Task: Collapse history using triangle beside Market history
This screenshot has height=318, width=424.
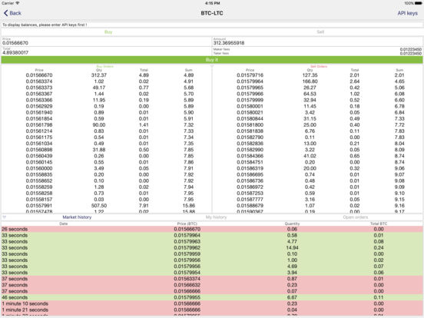Action: pyautogui.click(x=5, y=217)
